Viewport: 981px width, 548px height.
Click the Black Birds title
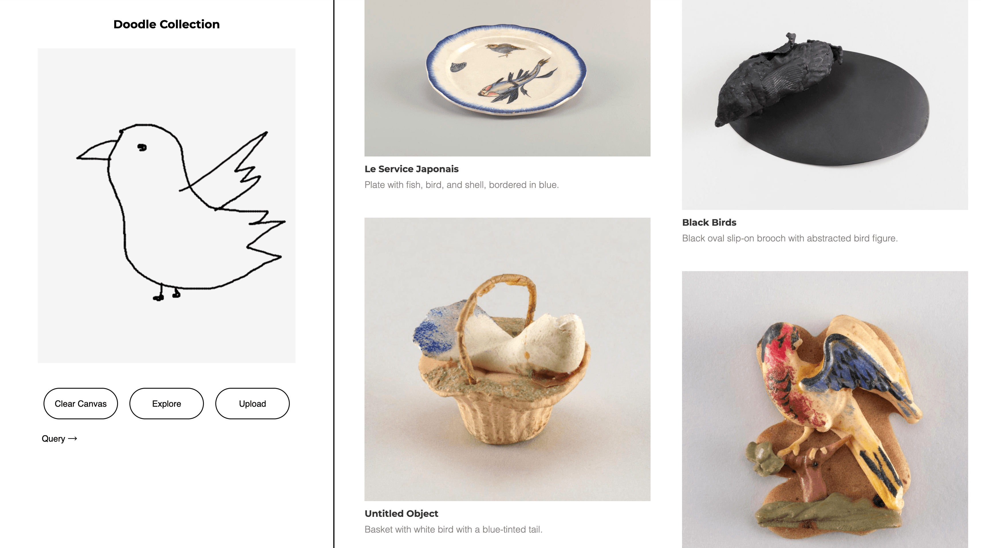(709, 223)
